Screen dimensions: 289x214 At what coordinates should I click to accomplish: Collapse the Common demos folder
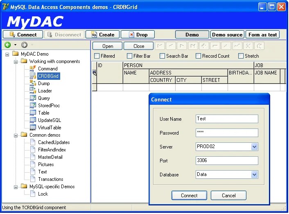(16, 135)
